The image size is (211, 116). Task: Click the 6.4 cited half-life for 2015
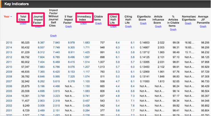(x=117, y=43)
